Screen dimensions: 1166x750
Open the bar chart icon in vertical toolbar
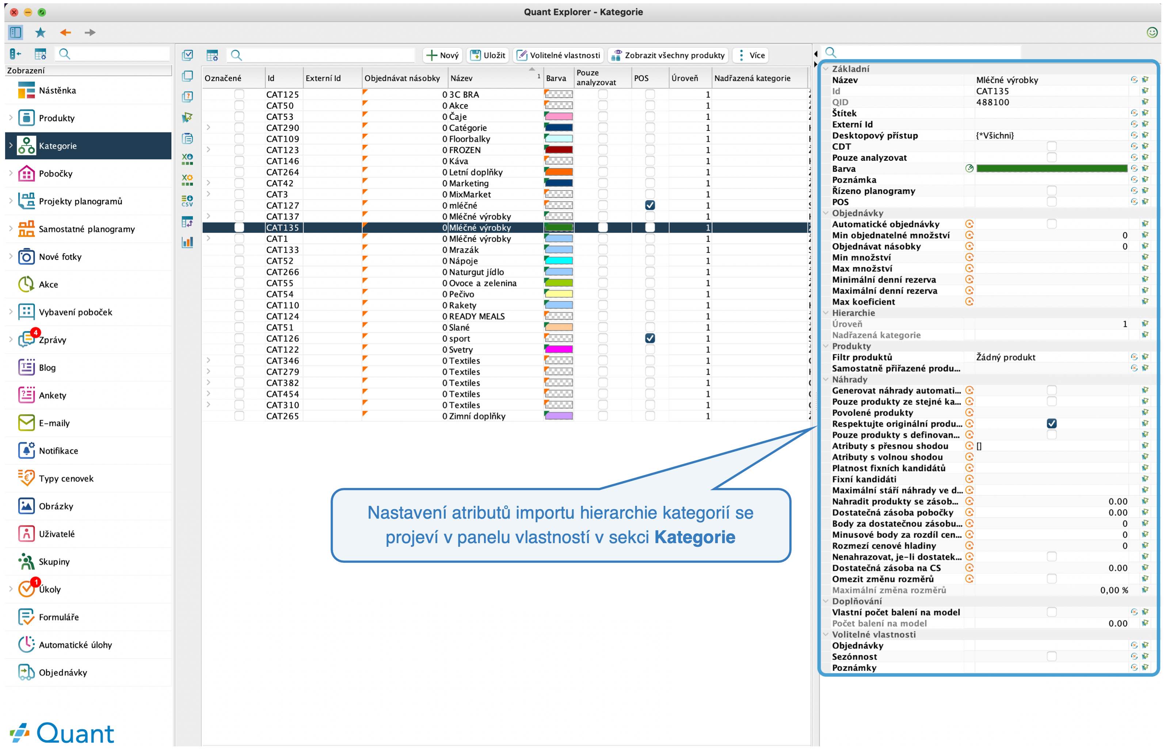pos(187,242)
